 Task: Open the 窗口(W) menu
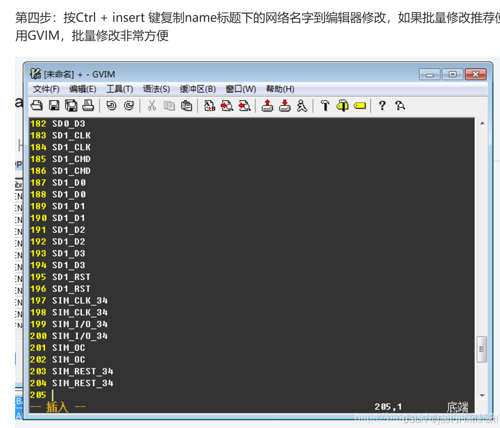tap(241, 89)
